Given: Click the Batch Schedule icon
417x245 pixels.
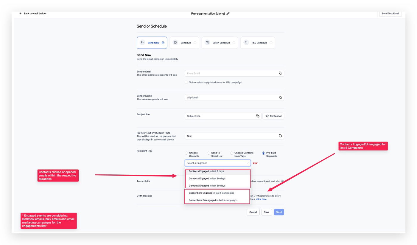Looking at the screenshot, I should point(207,43).
